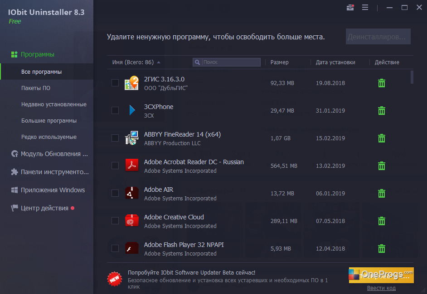Screen dimensions: 427x294
Task: Click the Деинсталлировать button
Action: click(x=378, y=36)
